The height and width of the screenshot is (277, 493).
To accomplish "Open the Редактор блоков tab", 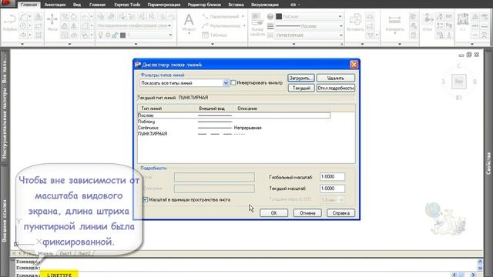I will 204,5.
